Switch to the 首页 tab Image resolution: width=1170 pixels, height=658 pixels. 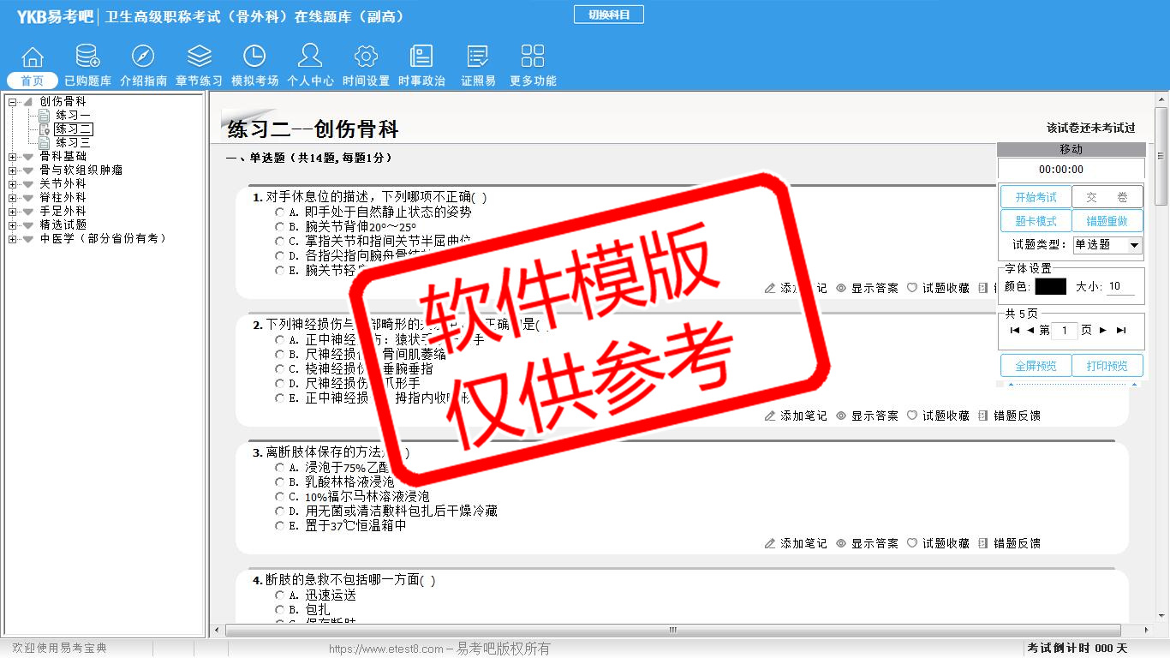[33, 81]
